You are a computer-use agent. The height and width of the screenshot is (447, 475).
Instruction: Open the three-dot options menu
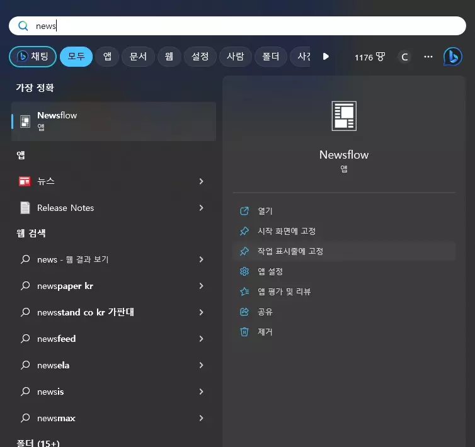click(x=428, y=57)
